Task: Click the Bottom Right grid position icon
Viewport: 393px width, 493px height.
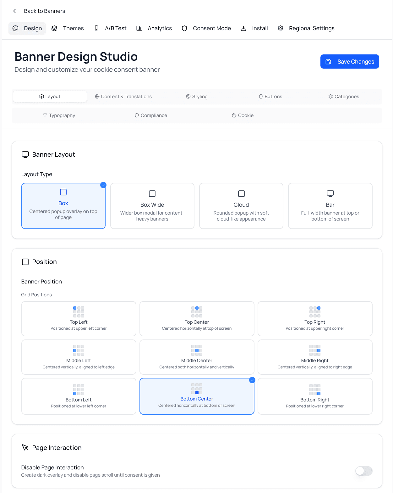Action: pos(315,389)
